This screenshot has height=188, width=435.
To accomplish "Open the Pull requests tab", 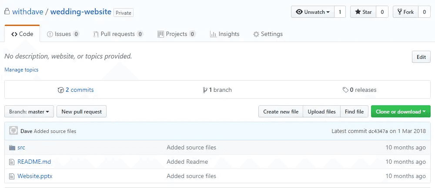I will (x=118, y=34).
